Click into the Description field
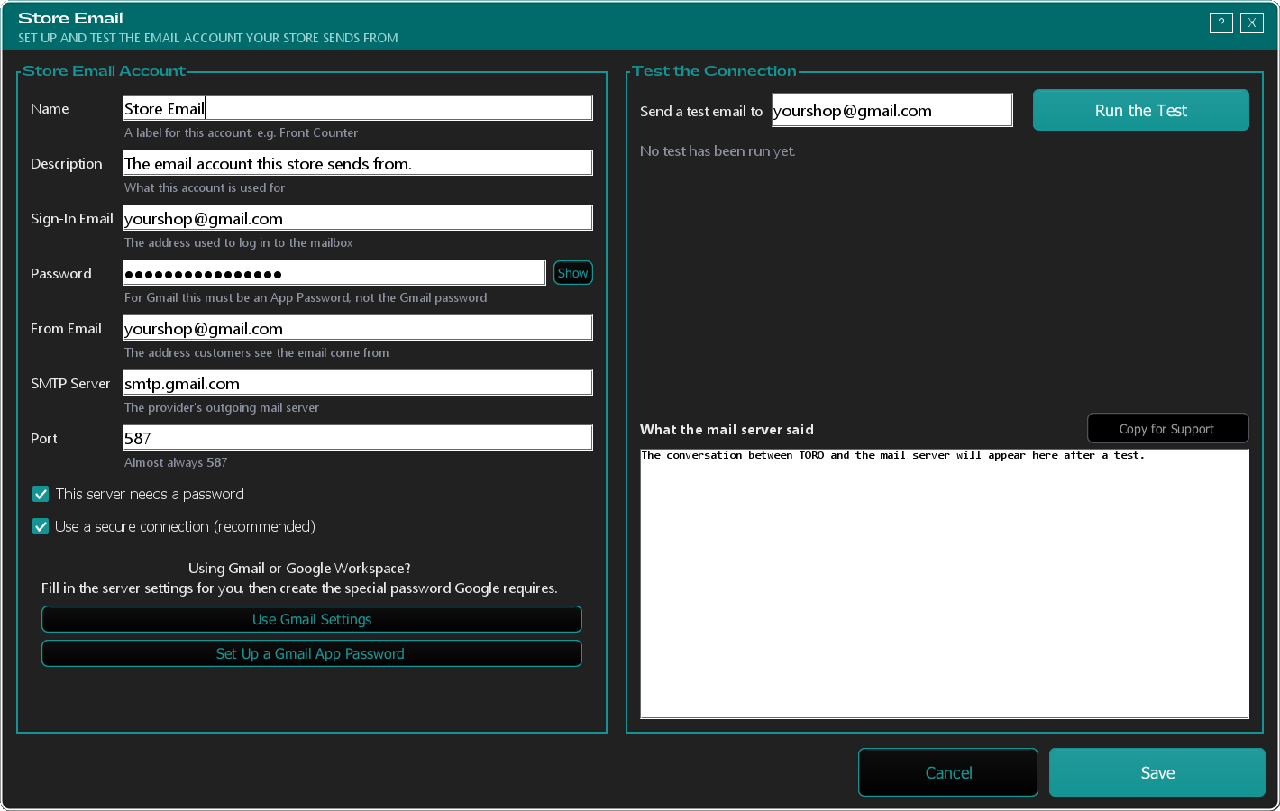 358,163
